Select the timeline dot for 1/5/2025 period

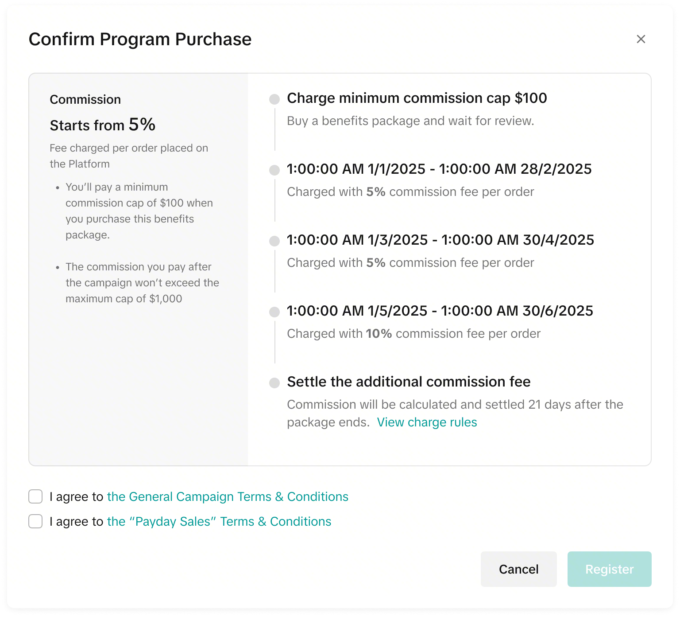pyautogui.click(x=274, y=312)
